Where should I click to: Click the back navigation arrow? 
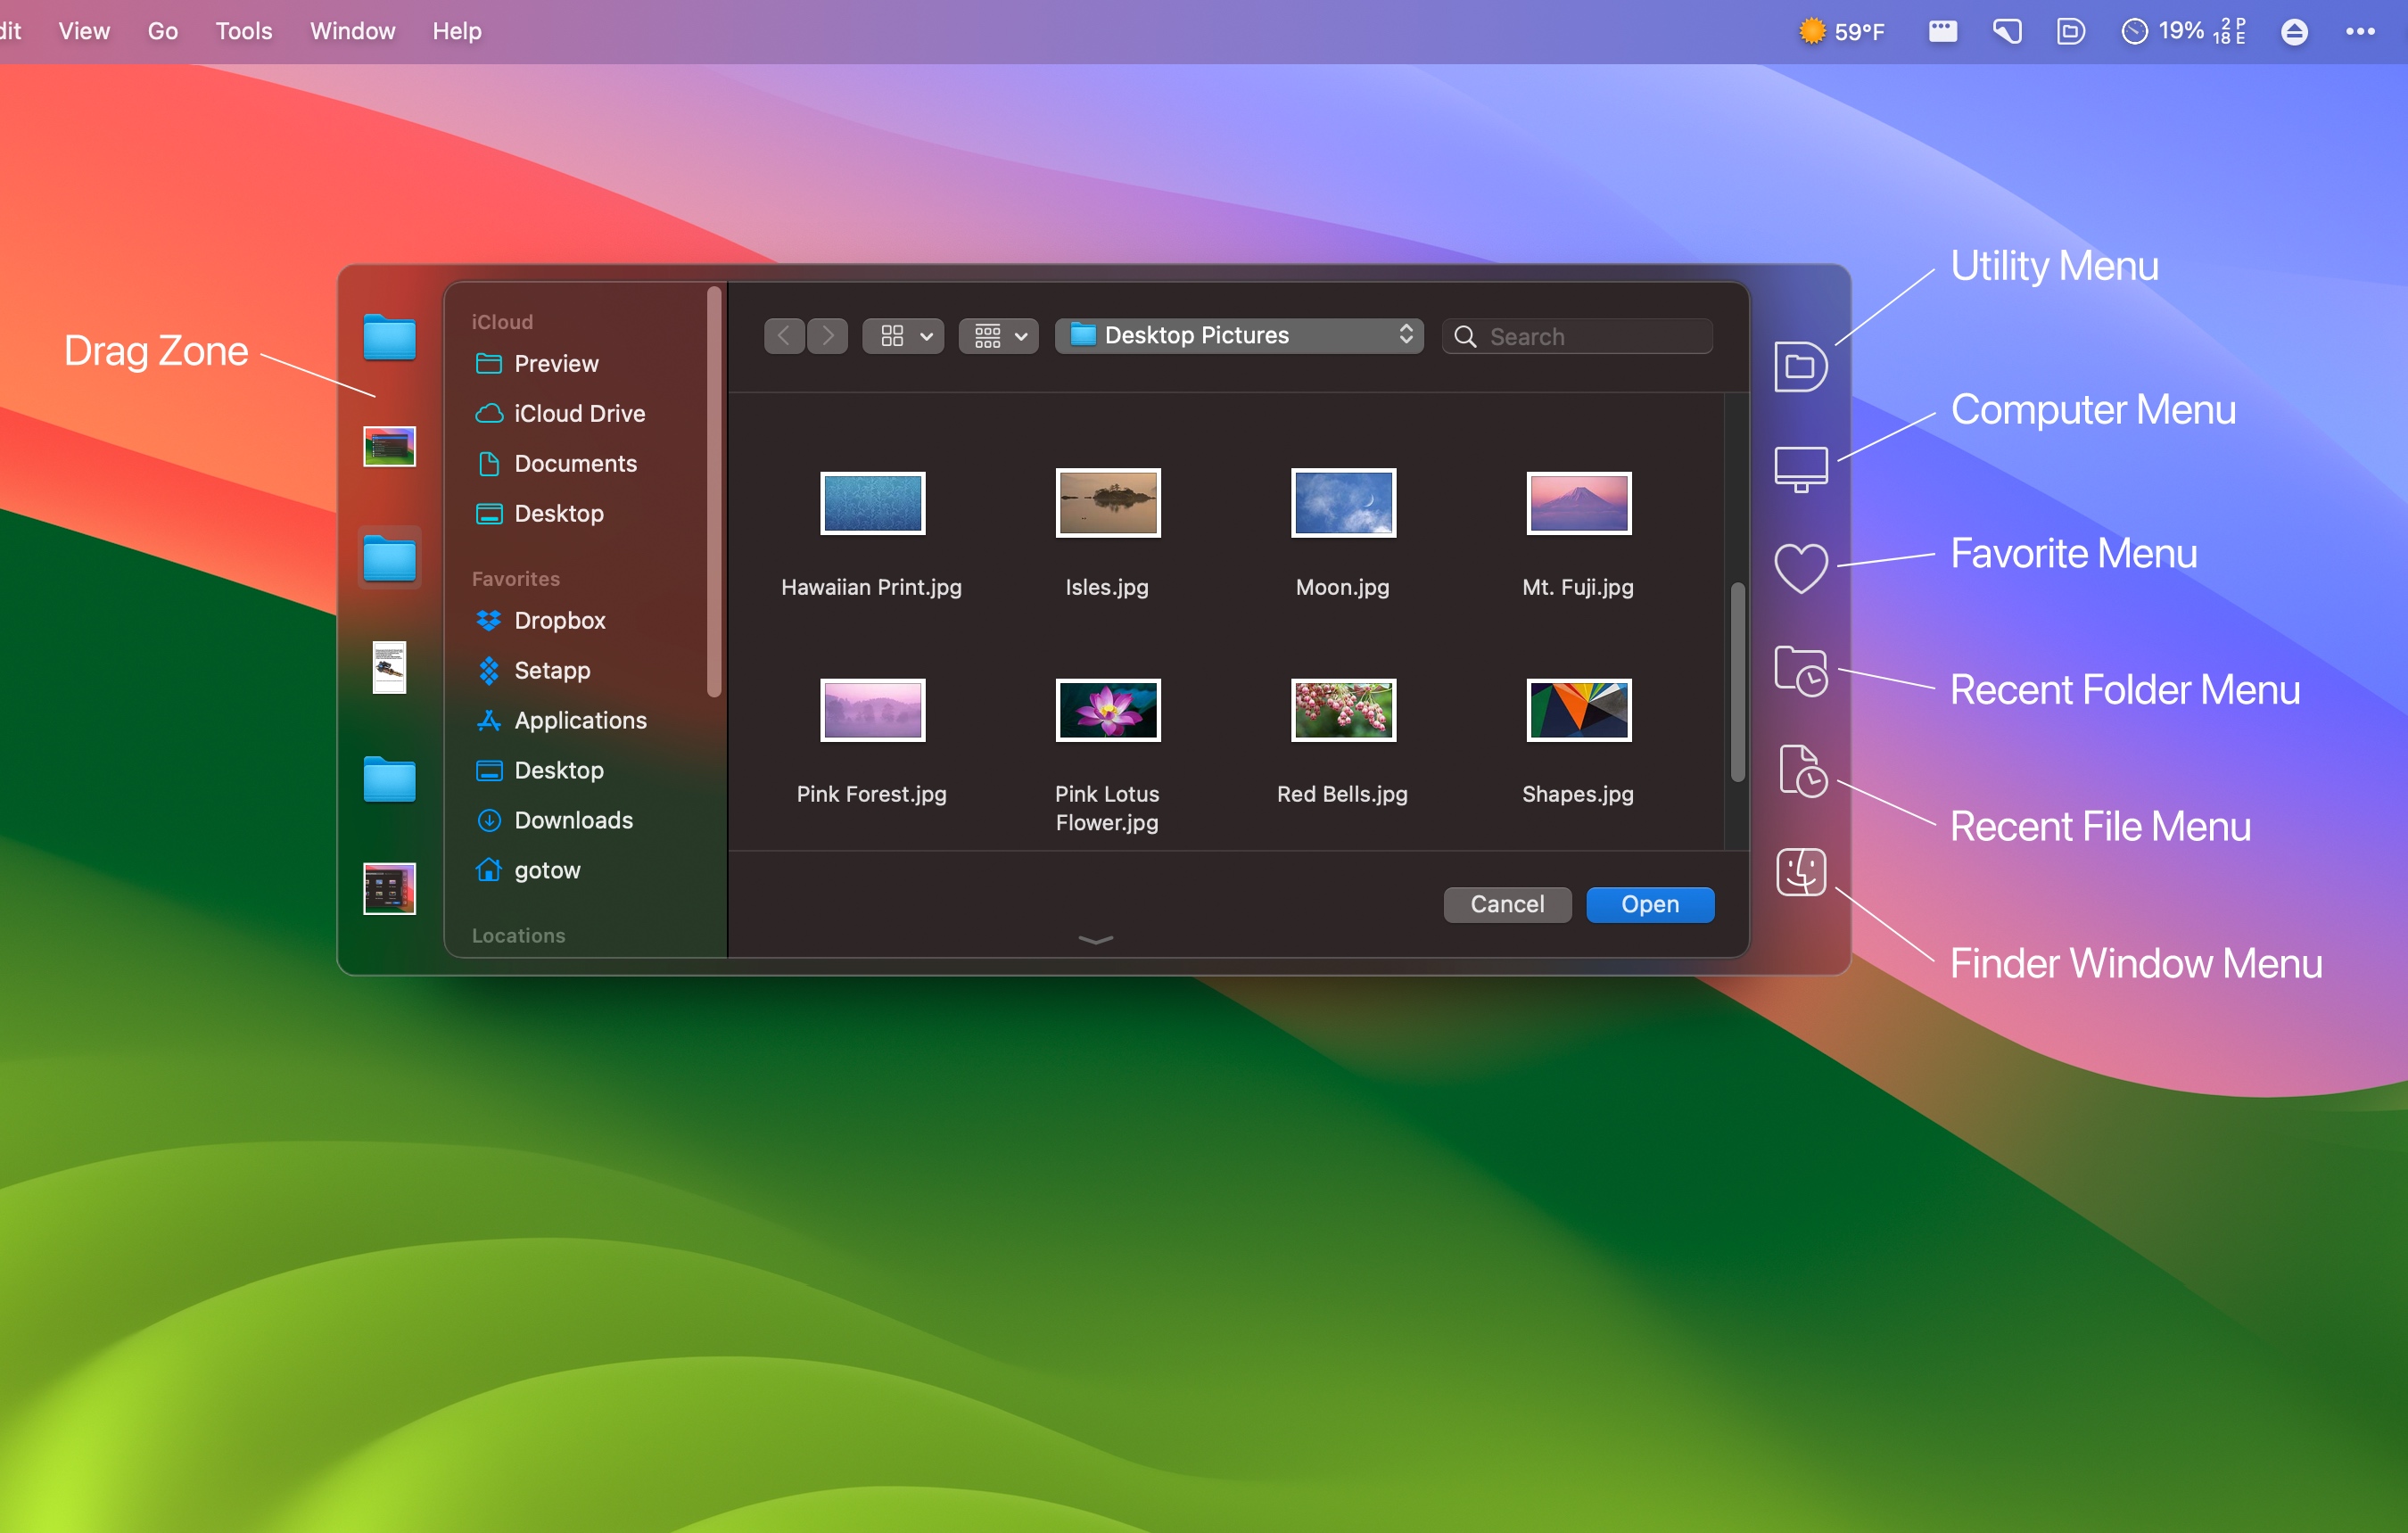coord(784,335)
